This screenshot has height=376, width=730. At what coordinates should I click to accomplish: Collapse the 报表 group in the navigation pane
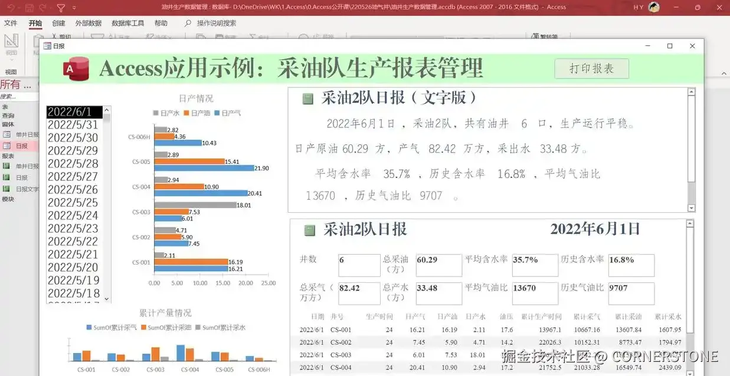tap(8, 156)
